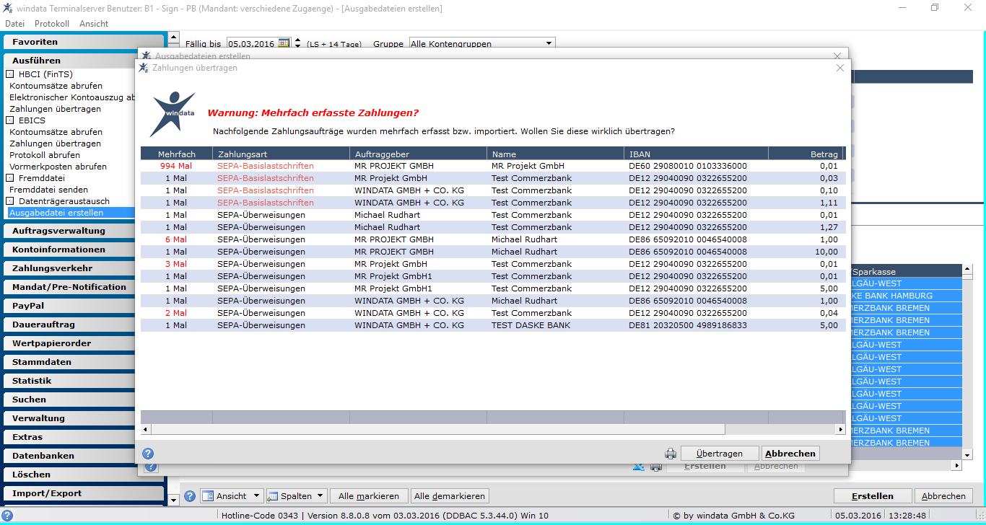
Task: Click the Zahlungen übertragen title bar icon
Action: (x=144, y=68)
